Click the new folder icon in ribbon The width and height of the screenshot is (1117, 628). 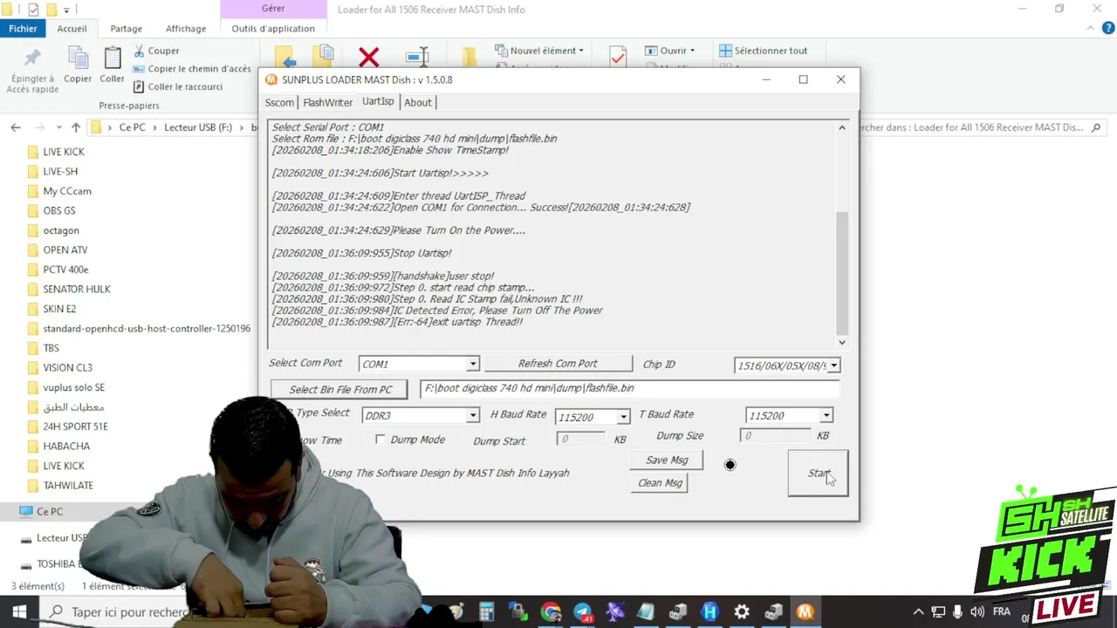pos(469,58)
